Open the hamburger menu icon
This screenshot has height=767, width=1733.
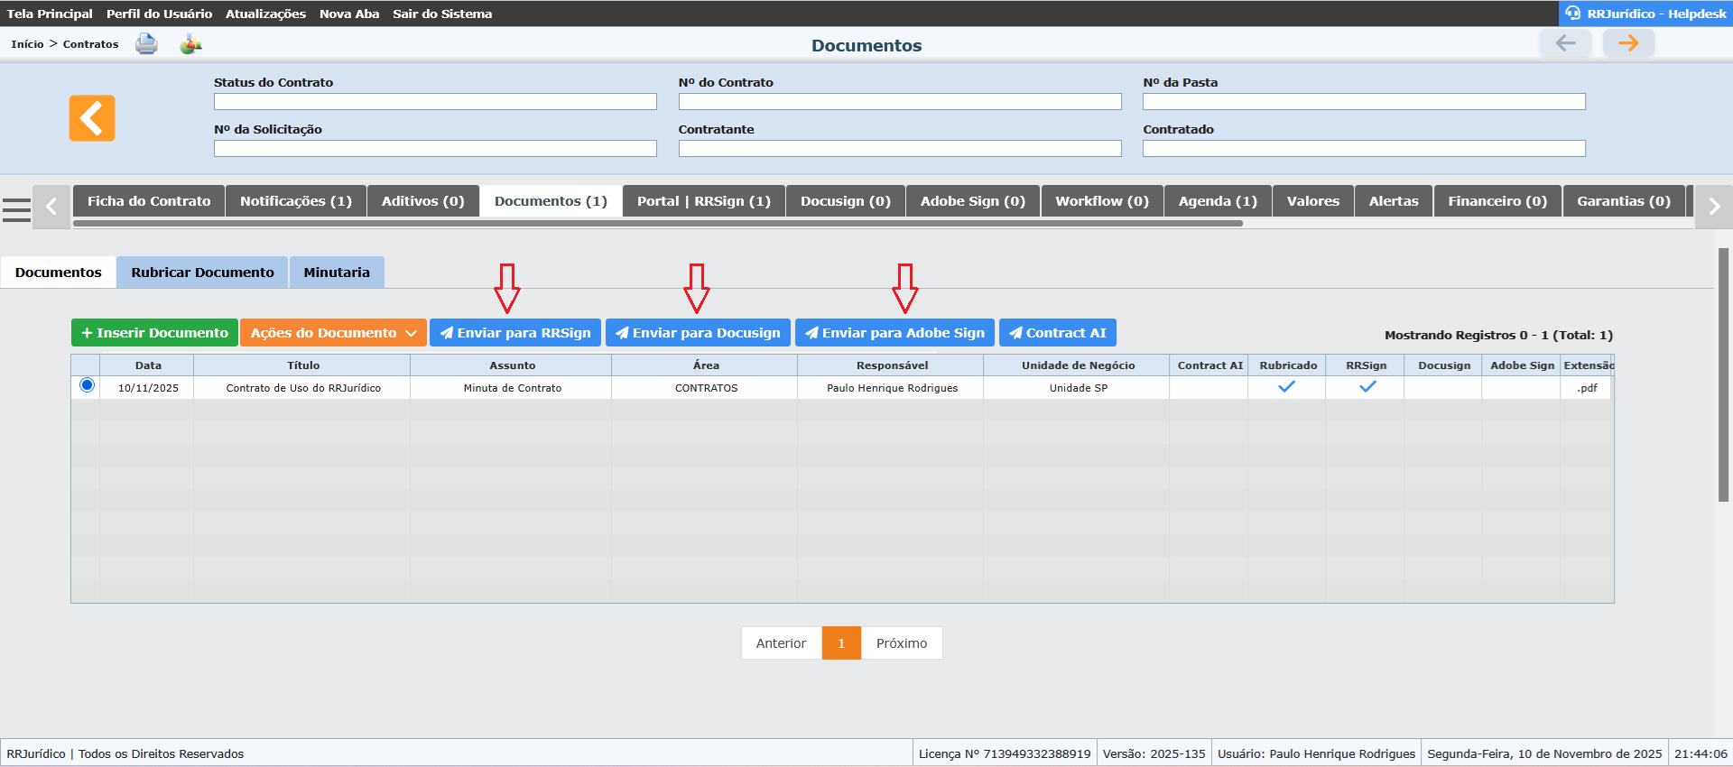click(16, 209)
